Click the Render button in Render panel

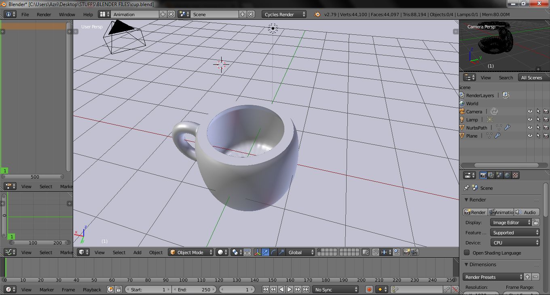tap(475, 212)
